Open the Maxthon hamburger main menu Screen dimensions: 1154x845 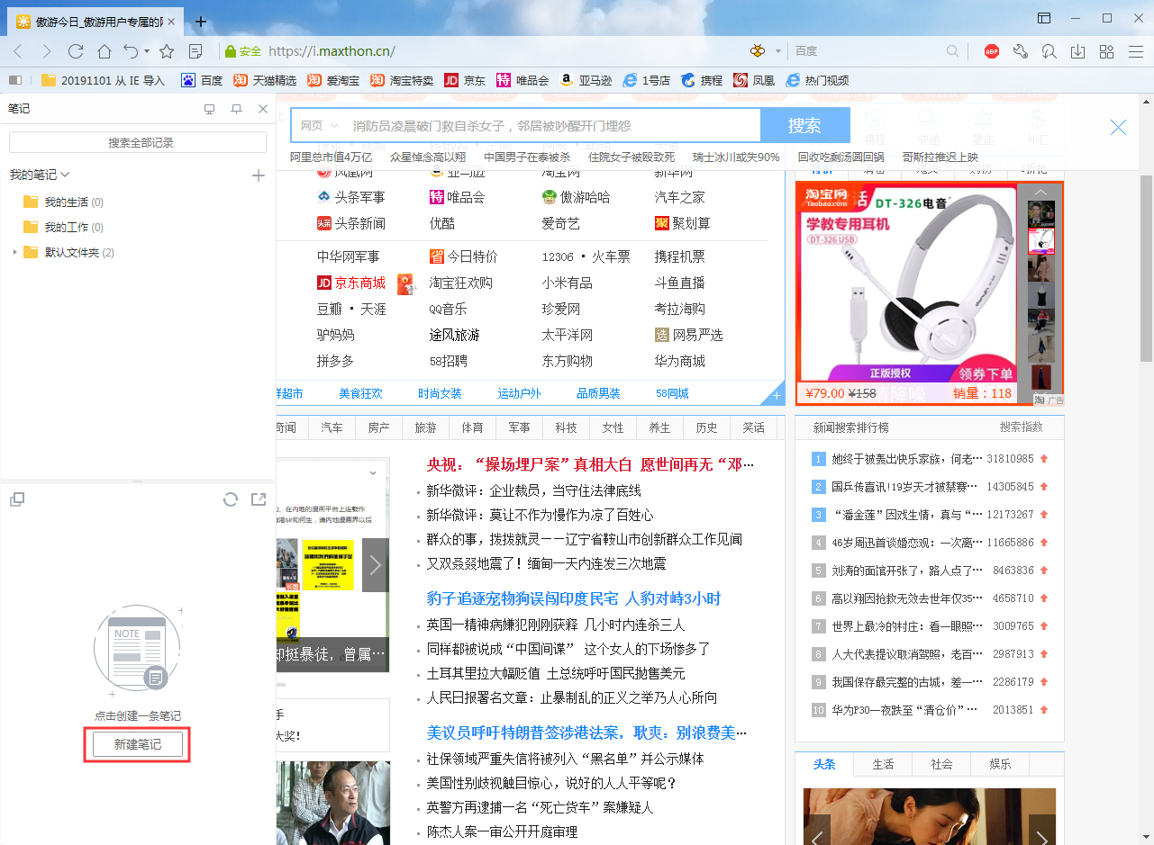click(1137, 51)
